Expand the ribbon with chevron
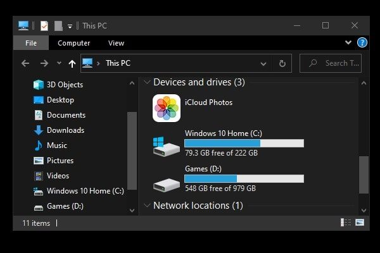The height and width of the screenshot is (253, 380). tap(348, 42)
